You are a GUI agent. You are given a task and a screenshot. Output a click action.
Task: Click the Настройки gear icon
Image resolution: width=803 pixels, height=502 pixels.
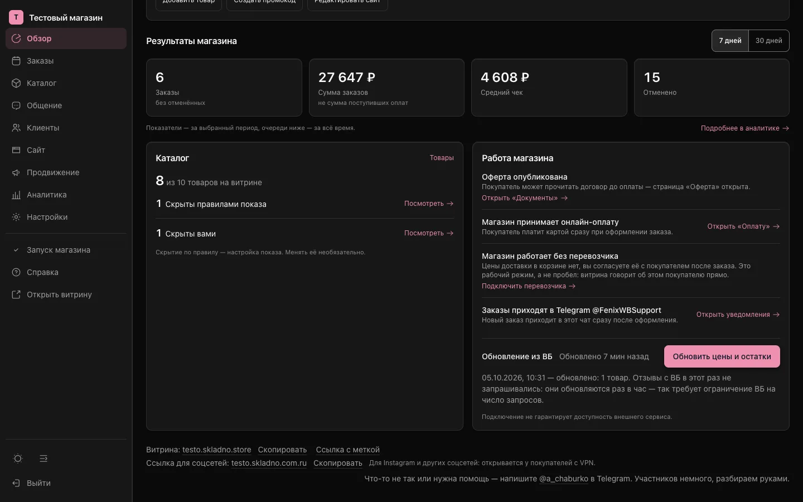[16, 217]
